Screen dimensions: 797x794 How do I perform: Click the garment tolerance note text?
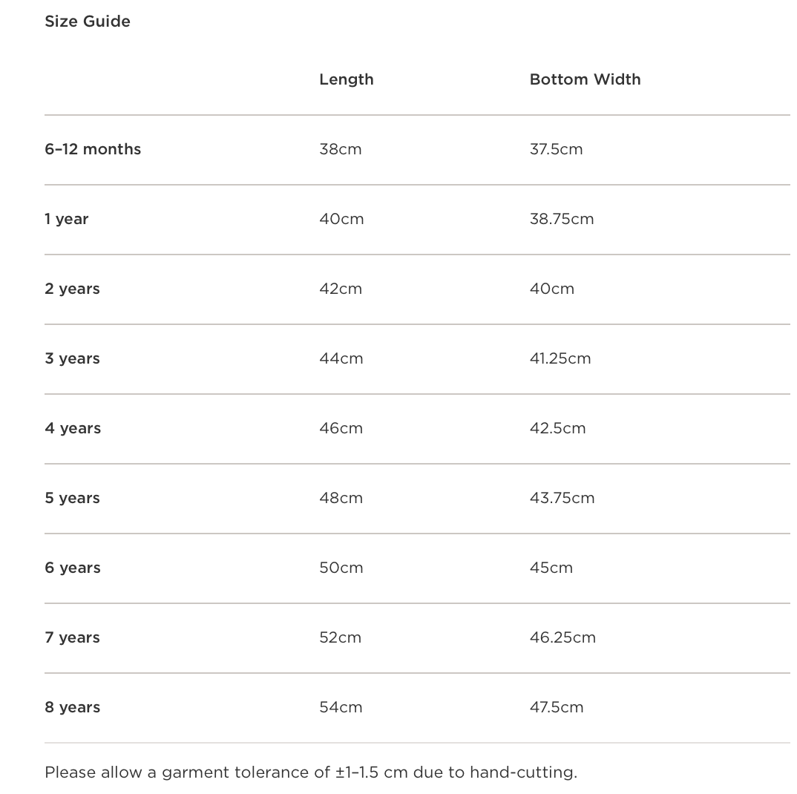310,772
